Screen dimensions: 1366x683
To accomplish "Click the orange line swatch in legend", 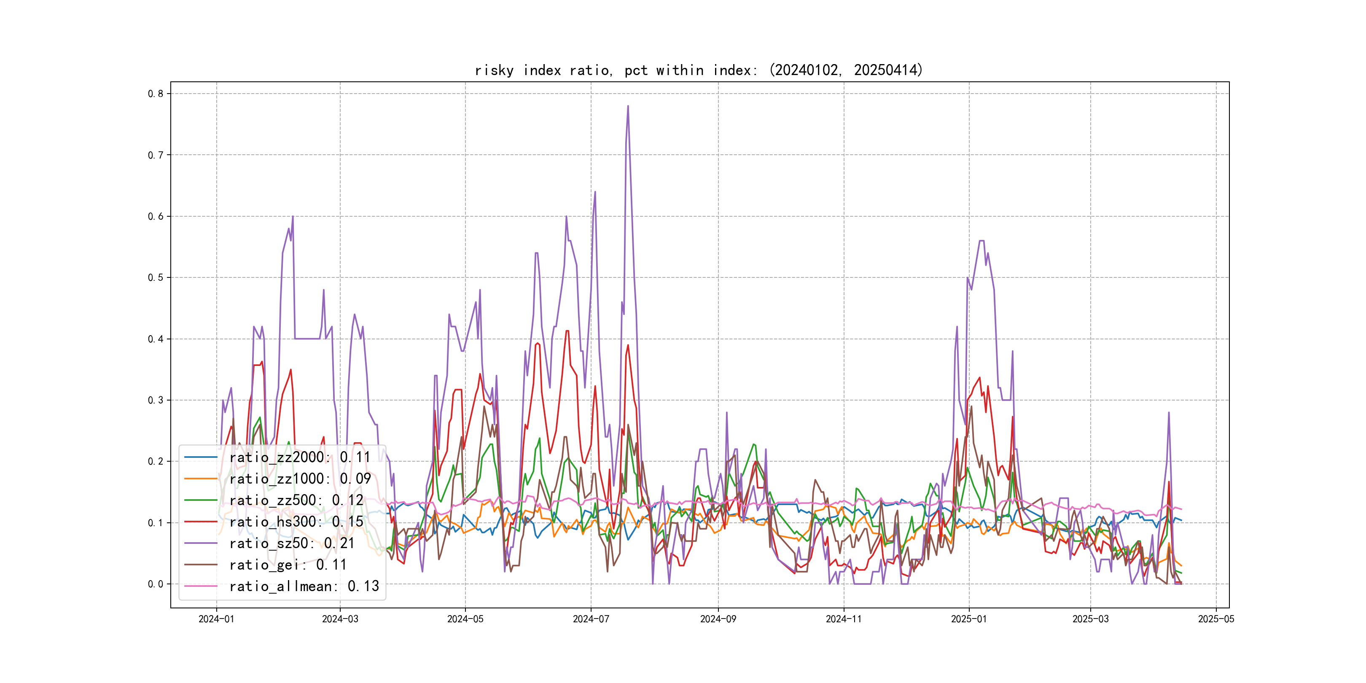I will pos(201,479).
